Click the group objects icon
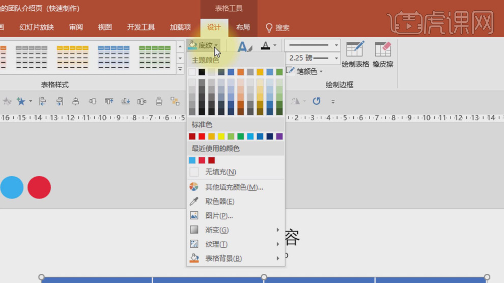Viewport: 504px width, 283px height. point(175,101)
